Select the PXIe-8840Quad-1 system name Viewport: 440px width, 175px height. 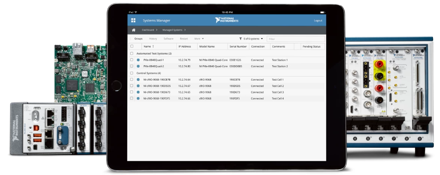click(x=154, y=60)
